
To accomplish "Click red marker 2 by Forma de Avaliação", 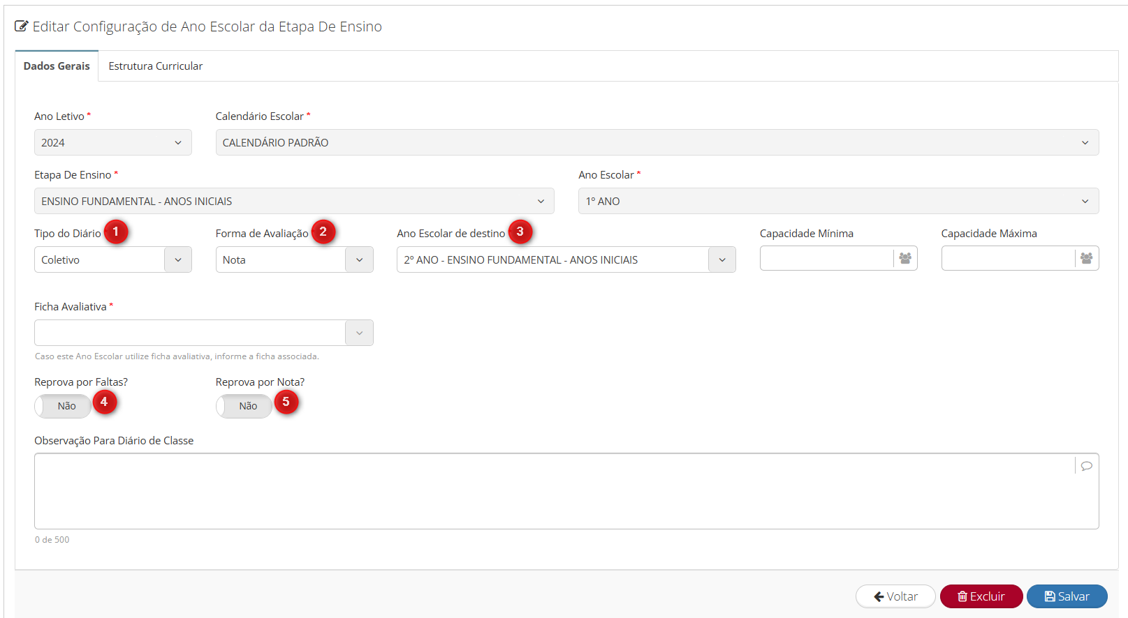I will (x=323, y=232).
